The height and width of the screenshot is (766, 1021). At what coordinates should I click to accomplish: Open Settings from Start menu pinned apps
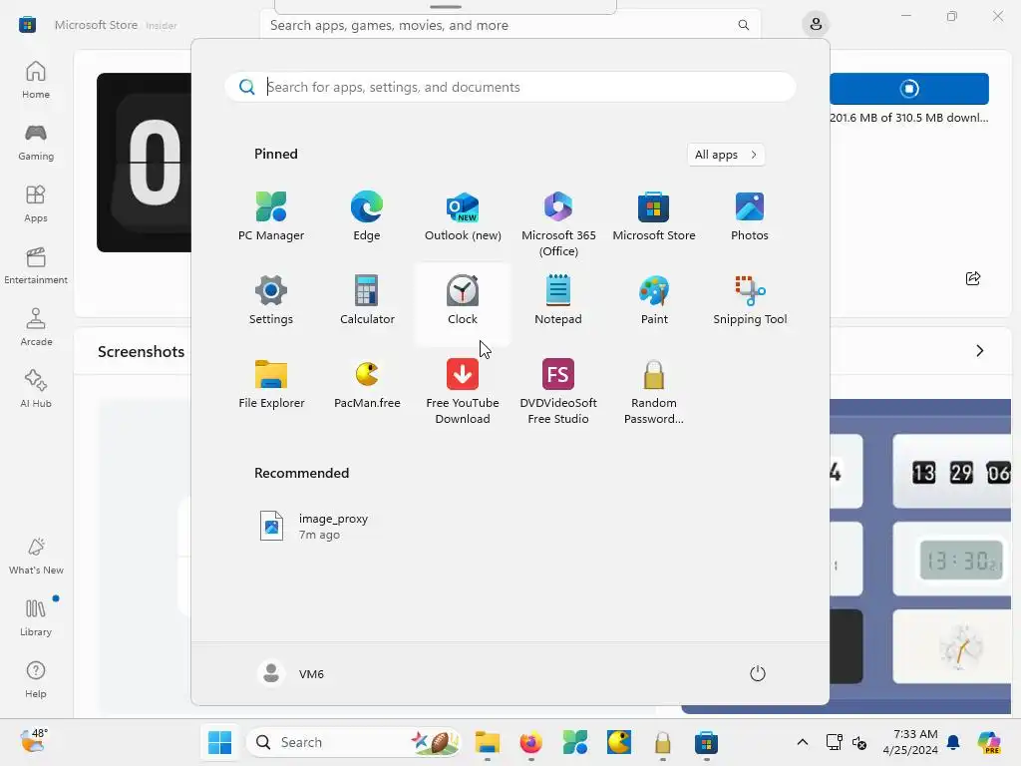pos(271,300)
